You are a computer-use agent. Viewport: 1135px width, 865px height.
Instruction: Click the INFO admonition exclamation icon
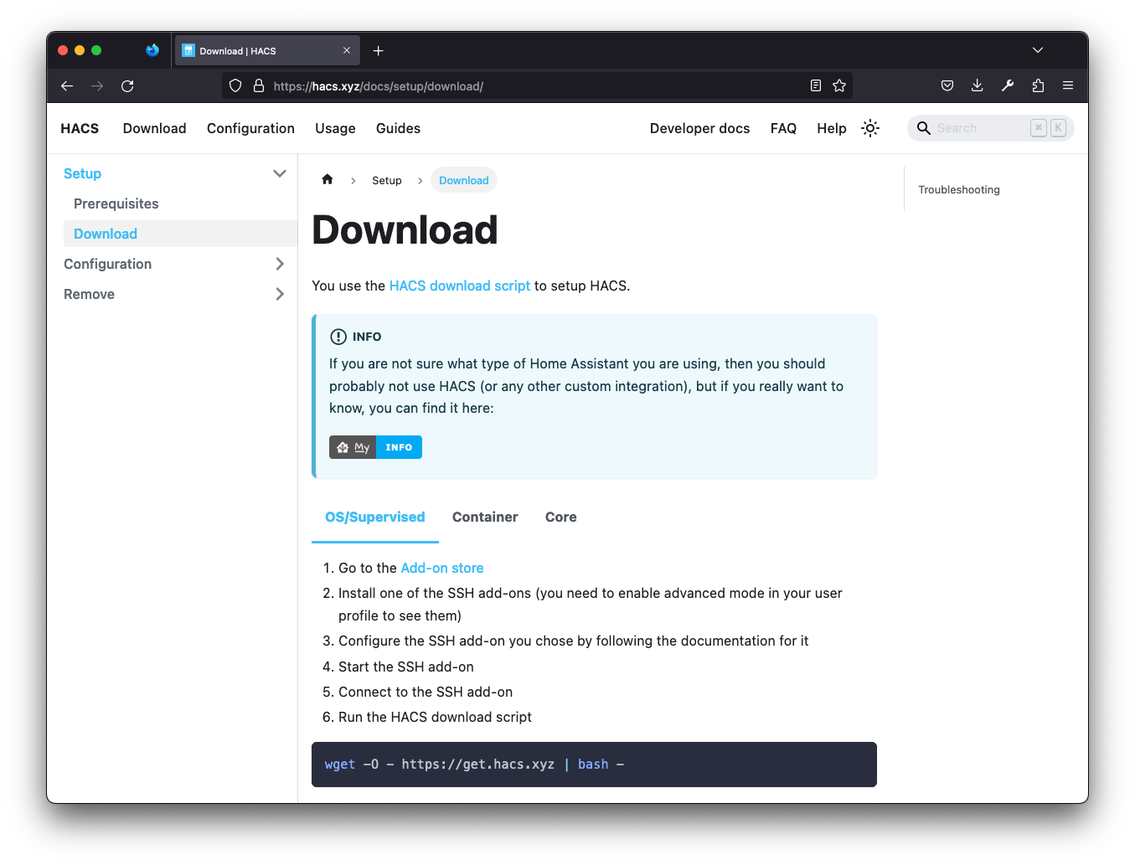[x=338, y=337]
